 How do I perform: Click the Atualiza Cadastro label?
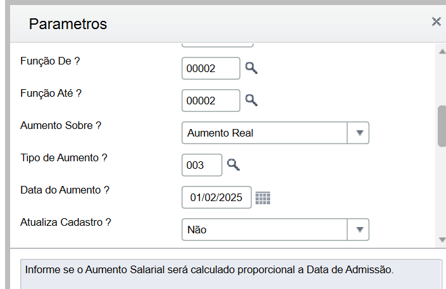click(66, 223)
